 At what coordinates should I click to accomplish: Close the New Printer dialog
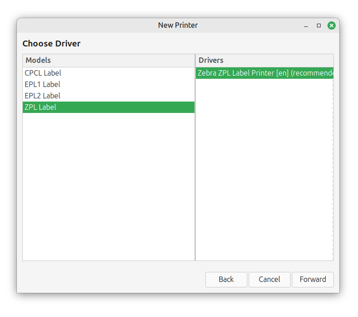tap(332, 26)
